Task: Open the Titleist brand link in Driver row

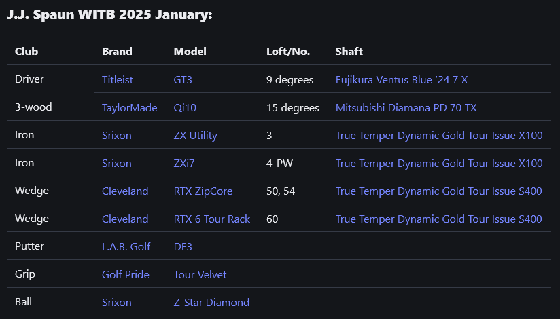Action: pyautogui.click(x=117, y=79)
